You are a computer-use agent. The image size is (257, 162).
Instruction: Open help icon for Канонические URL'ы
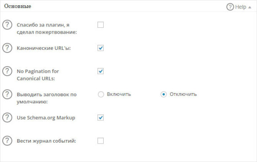click(x=7, y=48)
